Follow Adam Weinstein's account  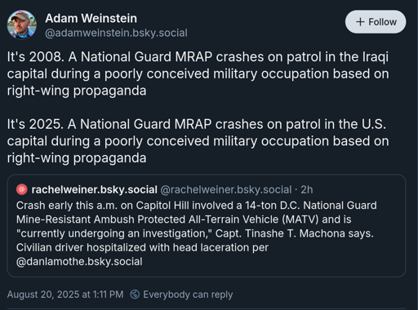tap(376, 22)
